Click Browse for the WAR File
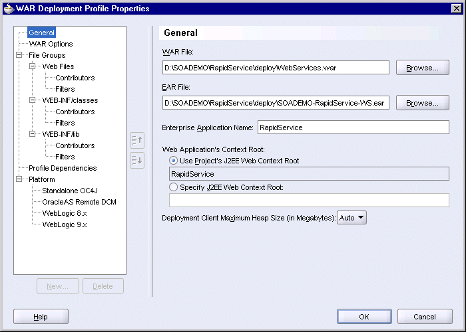 tap(422, 68)
